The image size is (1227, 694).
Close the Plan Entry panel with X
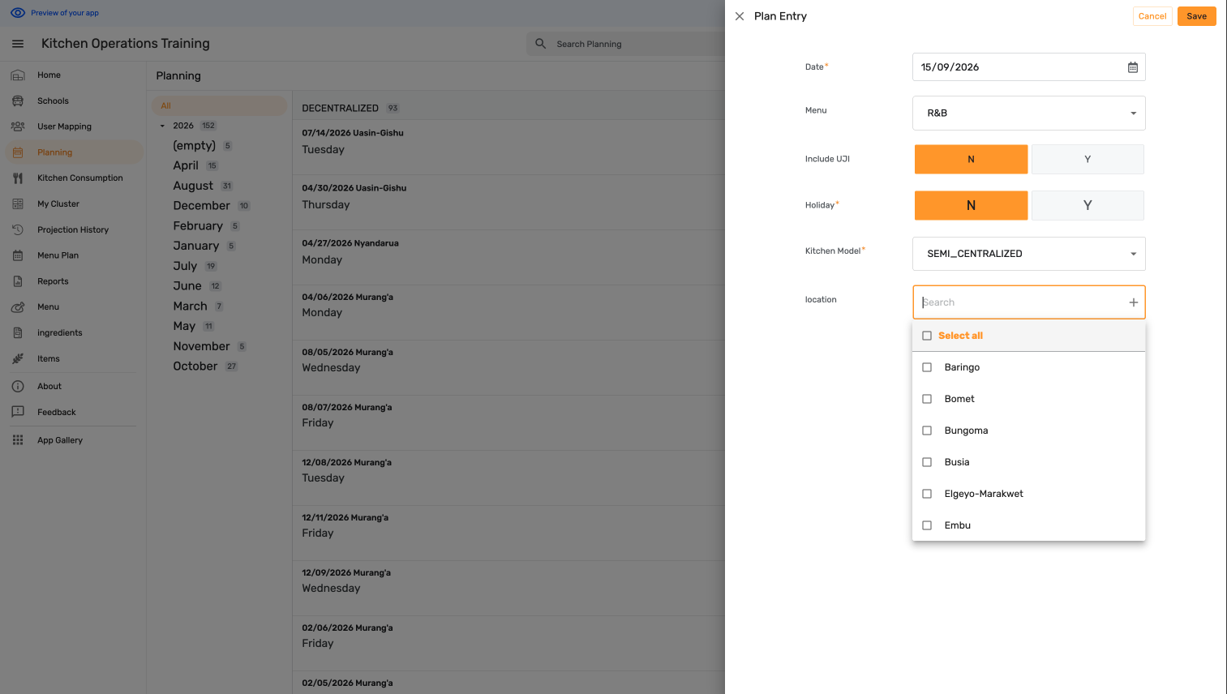(740, 16)
